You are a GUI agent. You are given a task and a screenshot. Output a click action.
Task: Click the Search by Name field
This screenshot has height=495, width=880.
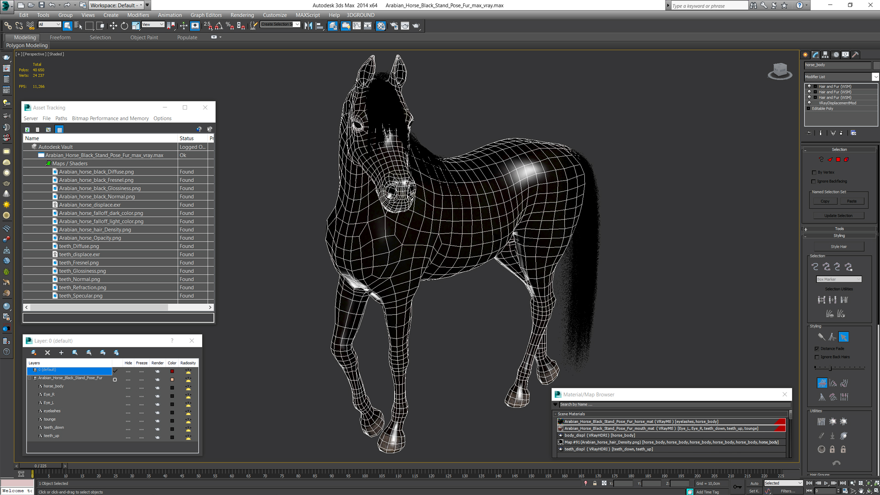(x=674, y=405)
